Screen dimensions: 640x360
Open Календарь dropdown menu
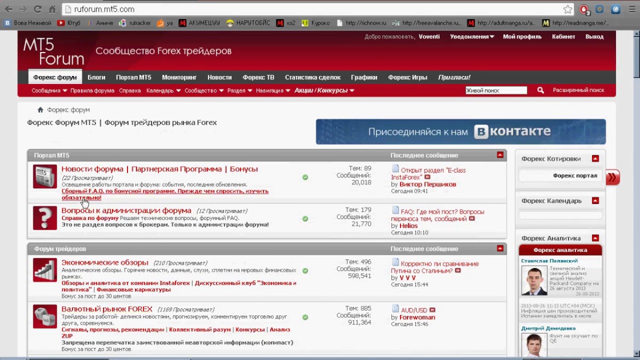pos(163,90)
